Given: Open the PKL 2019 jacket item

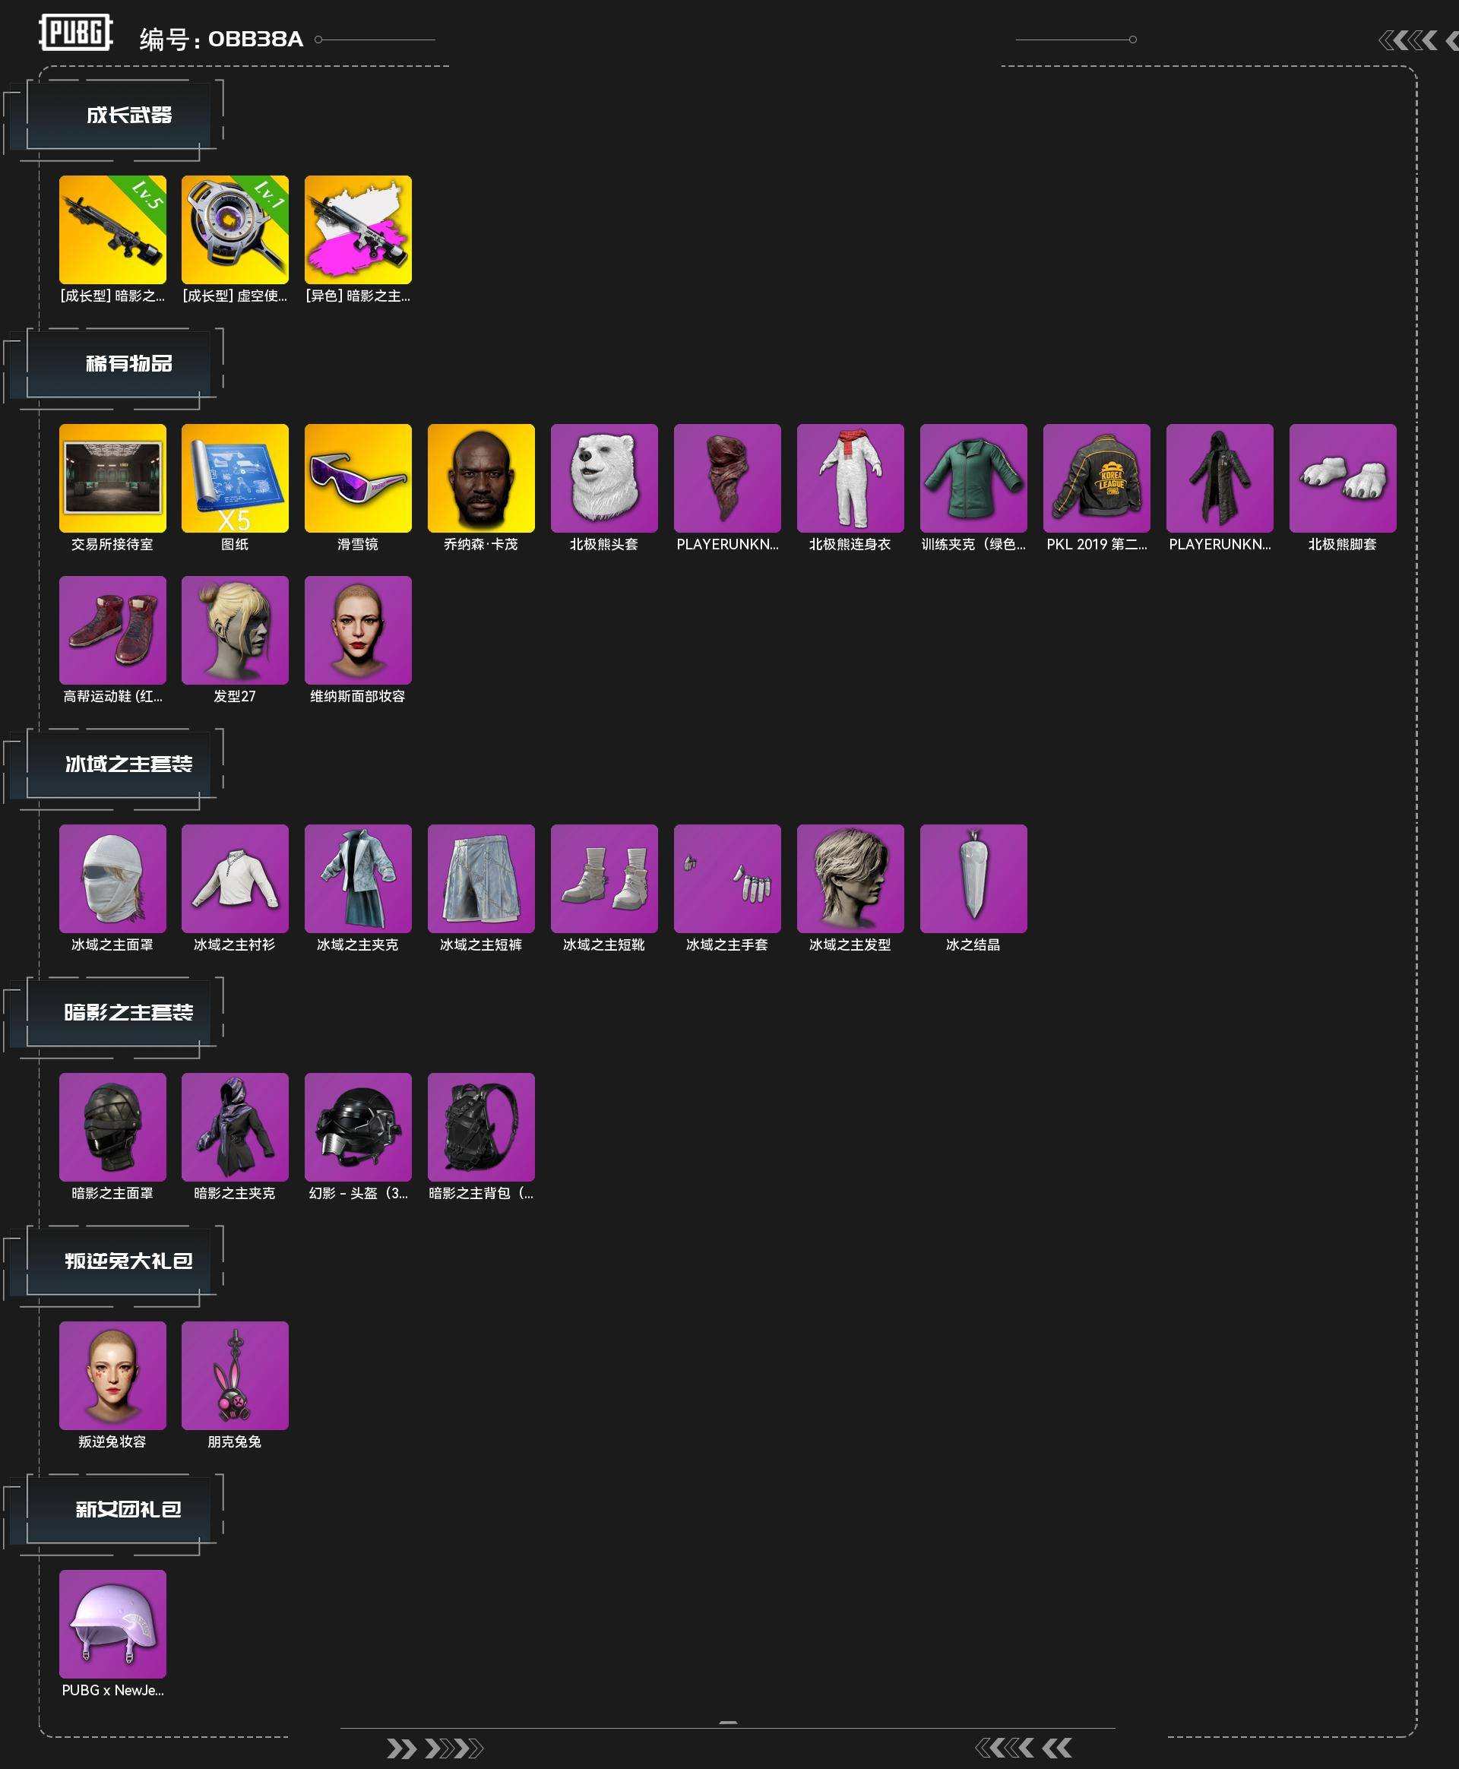Looking at the screenshot, I should click(x=1096, y=477).
